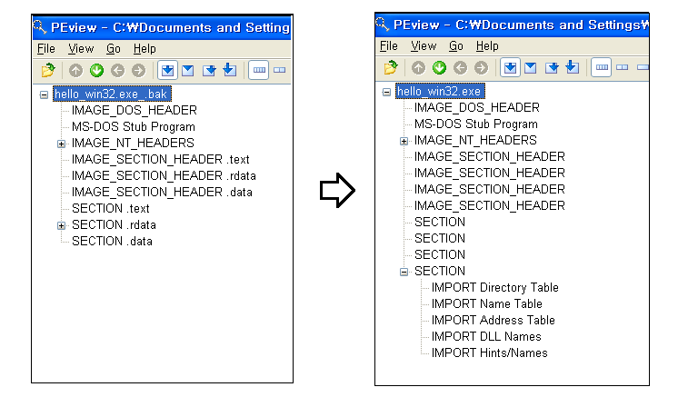The image size is (698, 407).
Task: Click the green down arrow in left window toolbar
Action: pos(96,70)
